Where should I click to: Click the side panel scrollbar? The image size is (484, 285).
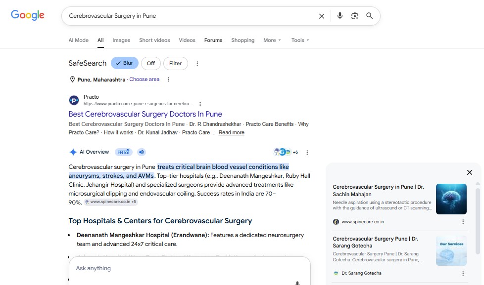tap(478, 222)
